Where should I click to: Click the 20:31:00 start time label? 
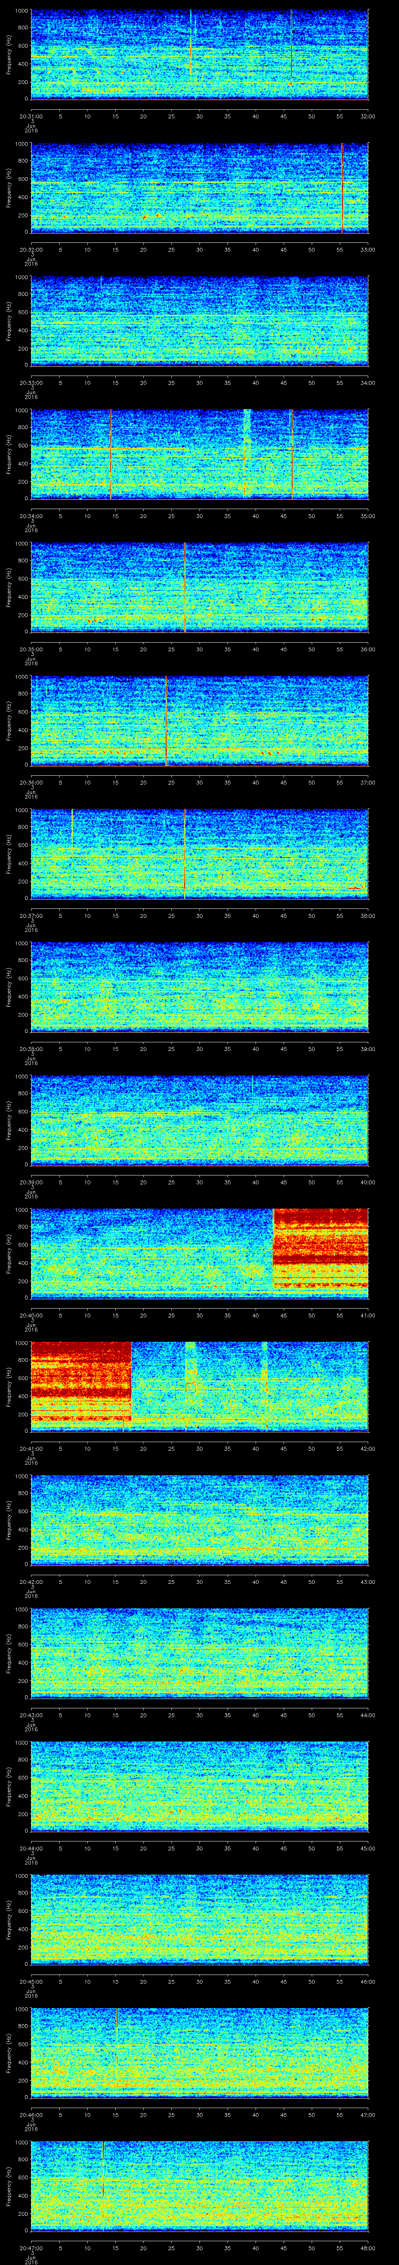32,116
